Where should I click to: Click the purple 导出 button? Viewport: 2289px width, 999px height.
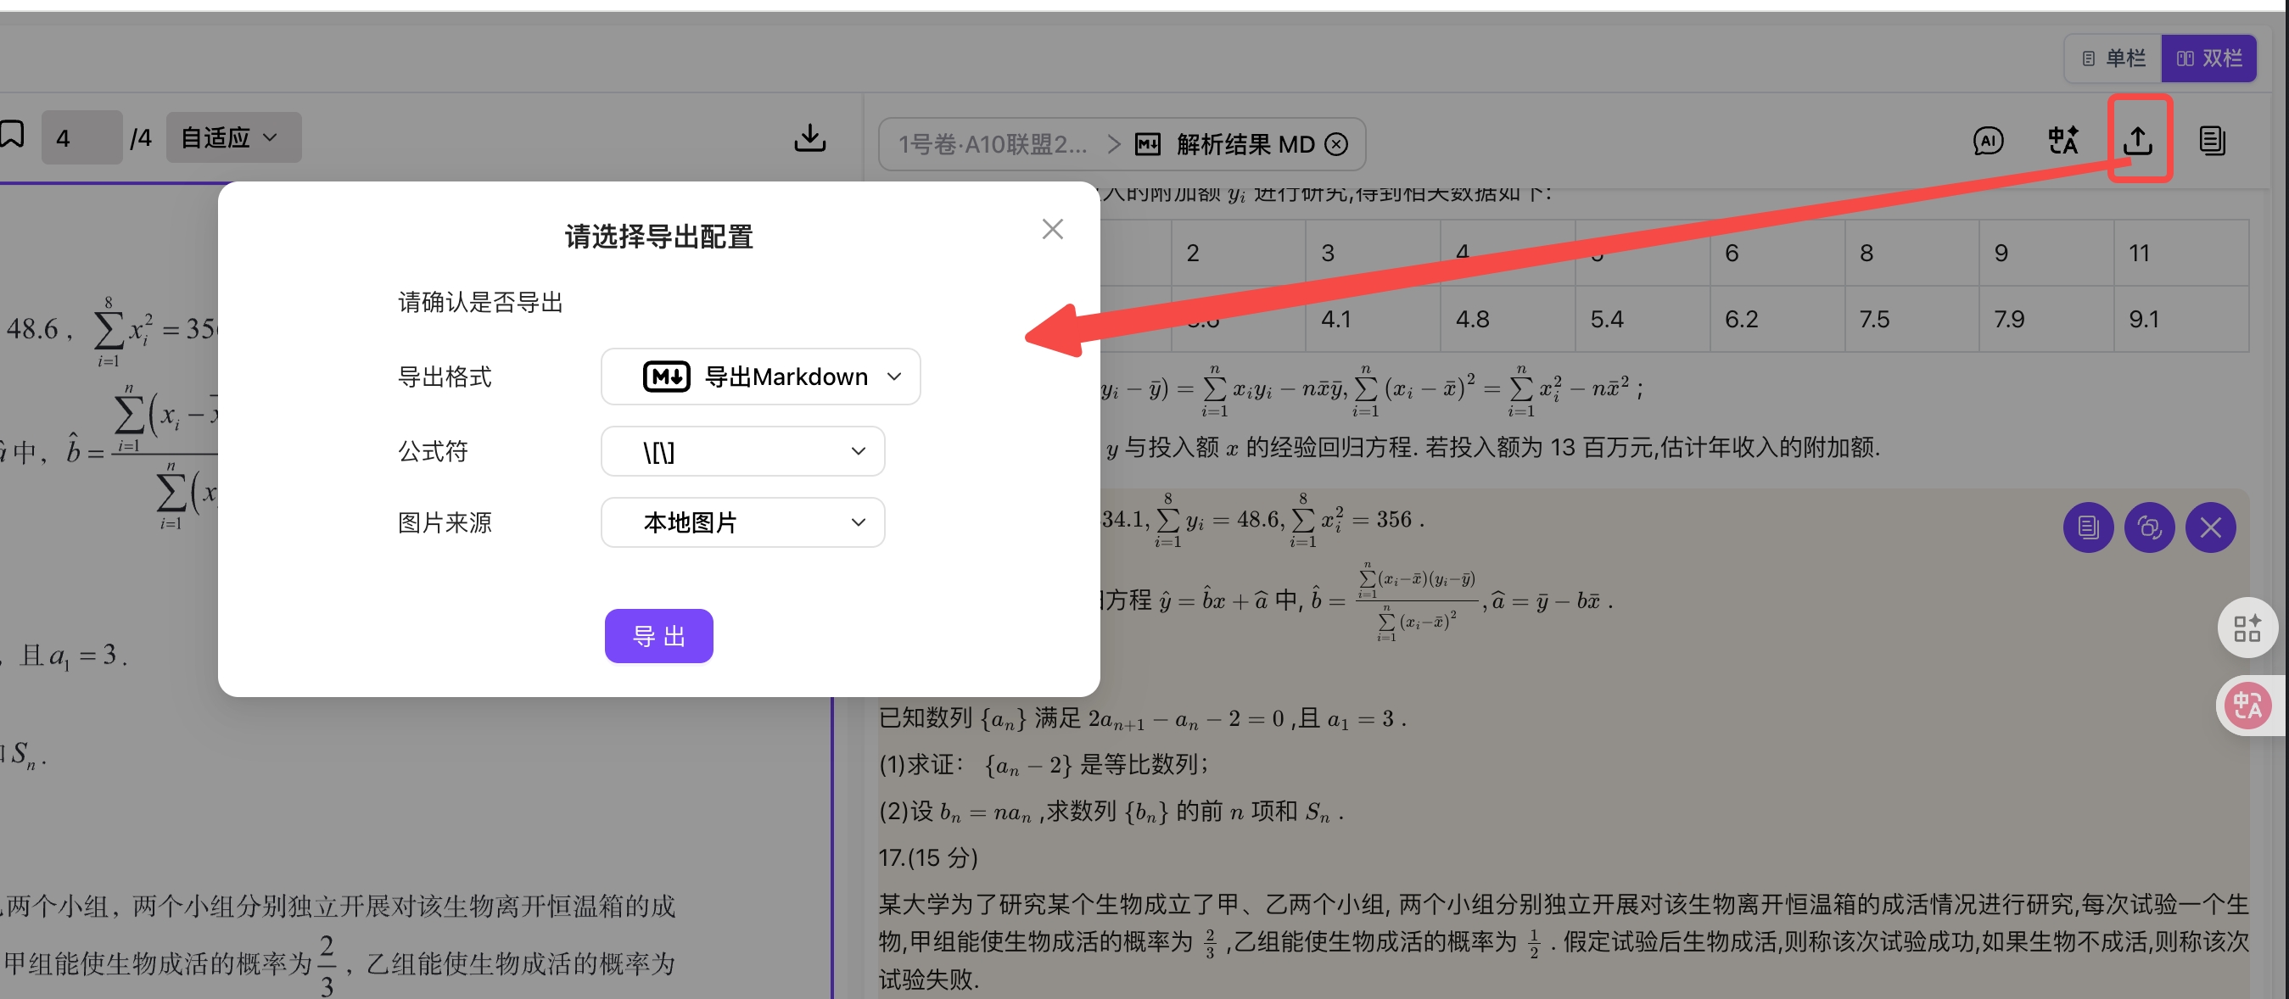[658, 636]
